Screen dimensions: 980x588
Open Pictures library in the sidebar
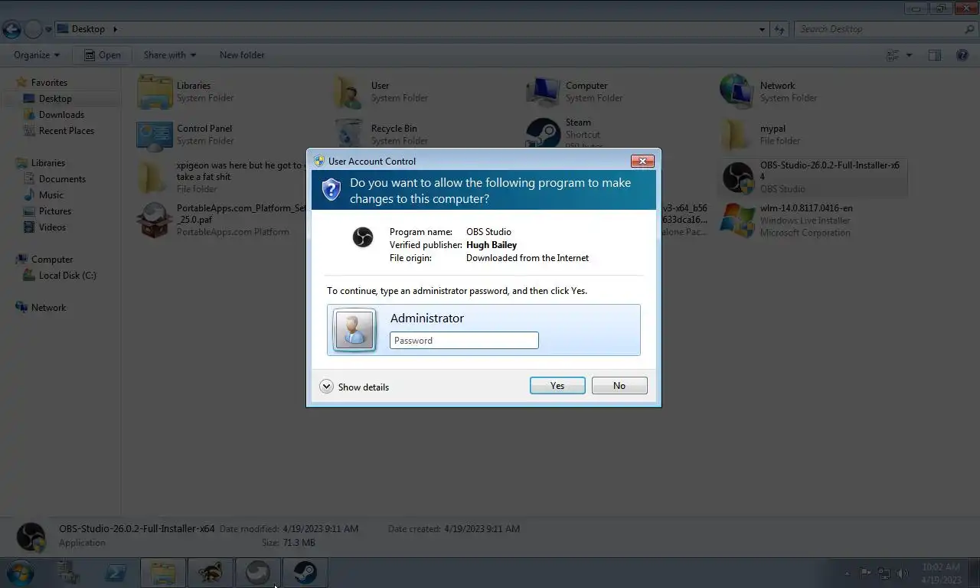click(x=55, y=211)
